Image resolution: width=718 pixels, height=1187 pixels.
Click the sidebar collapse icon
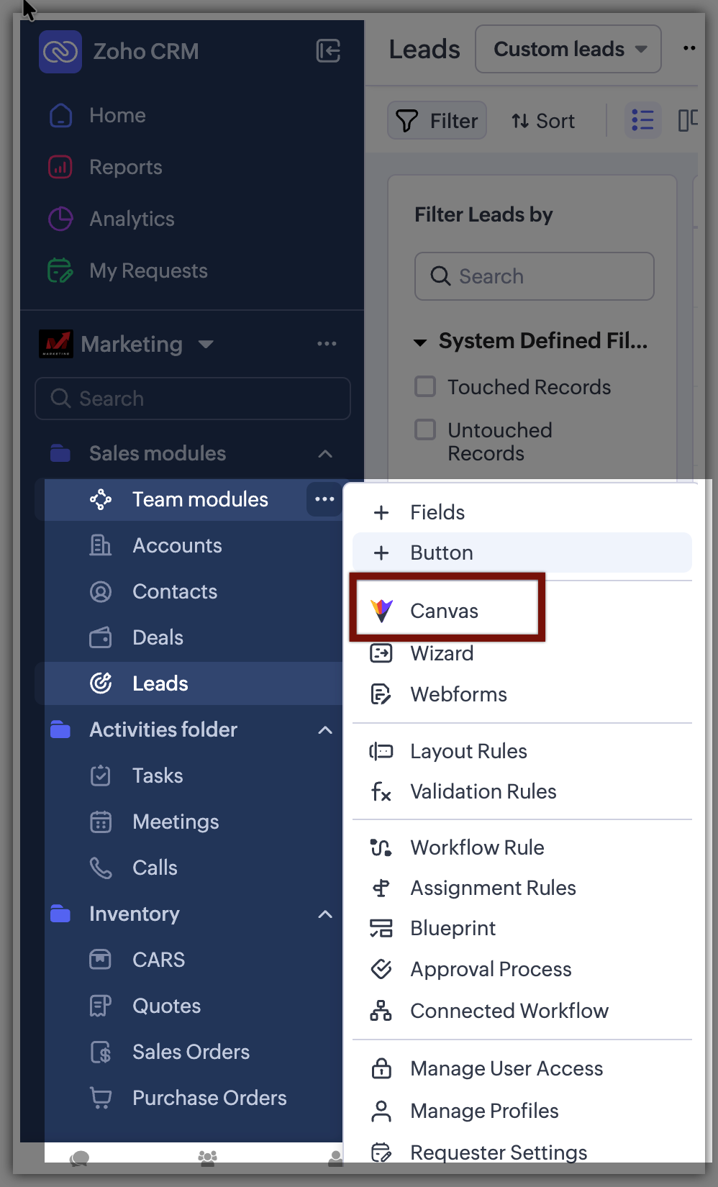328,51
